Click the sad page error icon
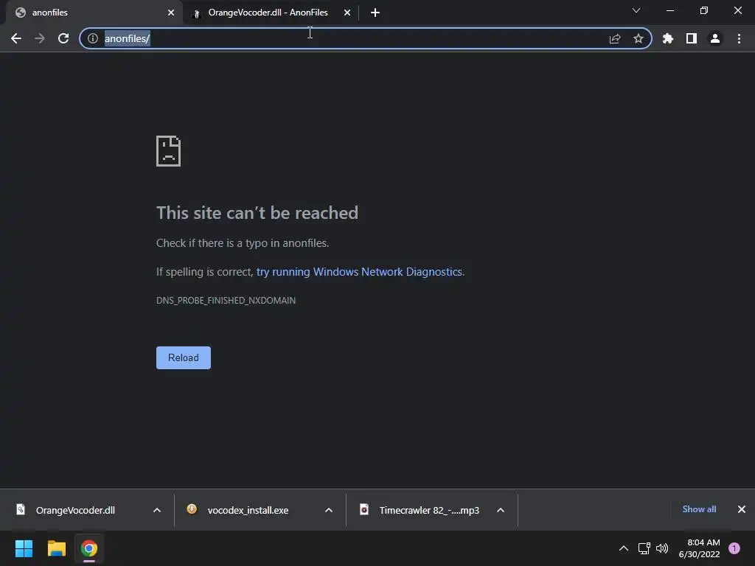The width and height of the screenshot is (755, 566). pyautogui.click(x=169, y=151)
